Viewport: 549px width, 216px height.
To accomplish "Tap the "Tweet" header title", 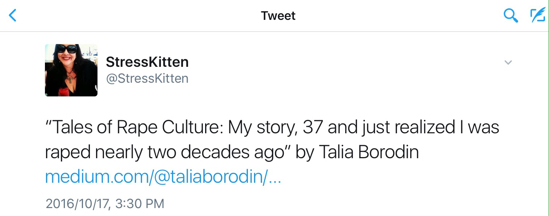I will tap(278, 16).
